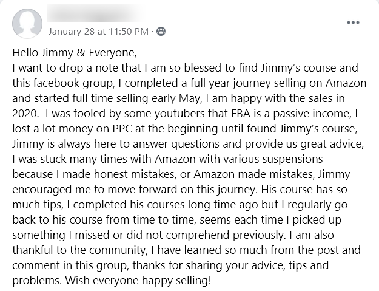Open the January 28 at 11:50 PM timestamp
379x291 pixels.
tap(98, 32)
